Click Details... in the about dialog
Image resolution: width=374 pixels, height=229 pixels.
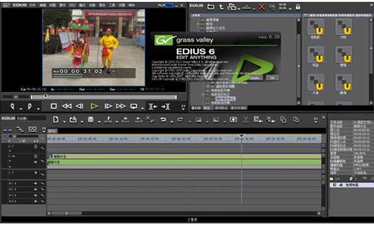(x=255, y=78)
